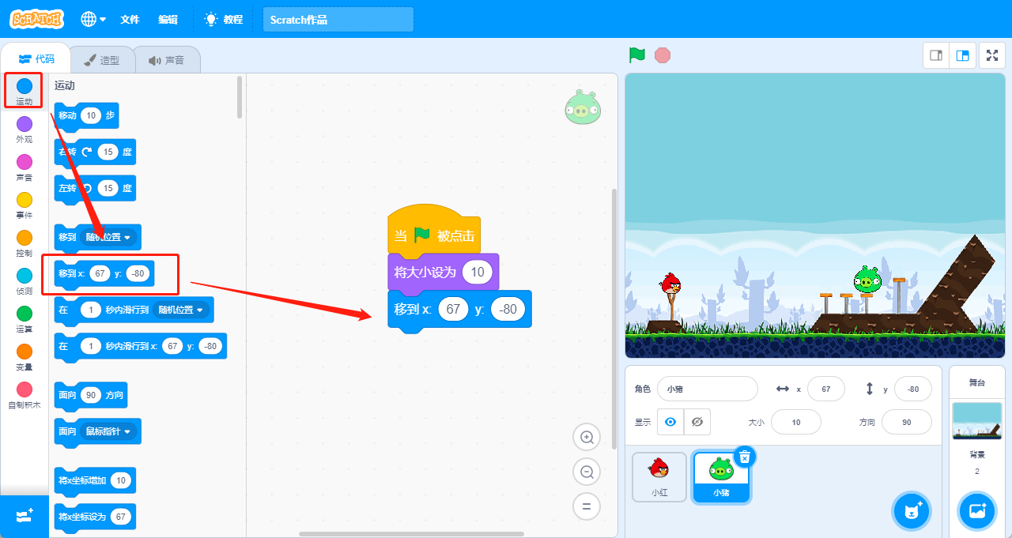Select the 侦测 block category
This screenshot has width=1012, height=538.
pyautogui.click(x=25, y=281)
